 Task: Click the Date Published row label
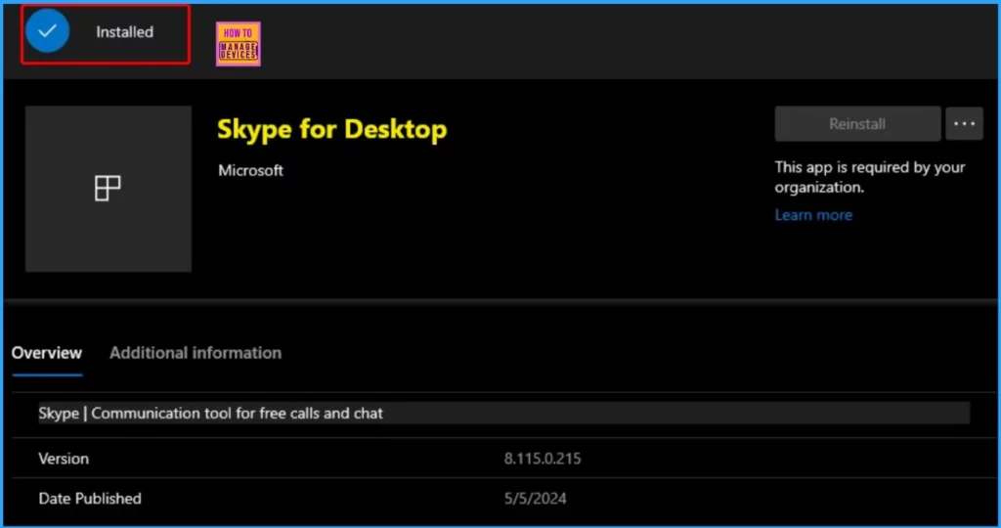pyautogui.click(x=90, y=499)
